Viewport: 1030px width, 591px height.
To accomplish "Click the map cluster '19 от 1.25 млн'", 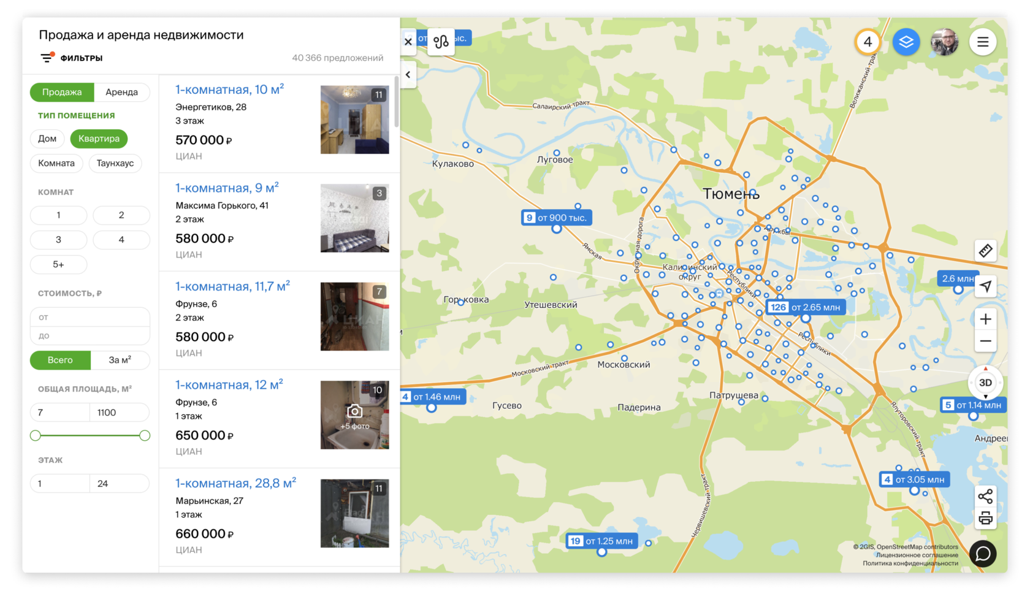I will [601, 541].
